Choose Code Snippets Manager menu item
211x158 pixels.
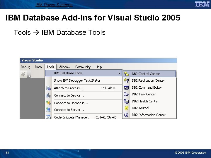pos(84,117)
